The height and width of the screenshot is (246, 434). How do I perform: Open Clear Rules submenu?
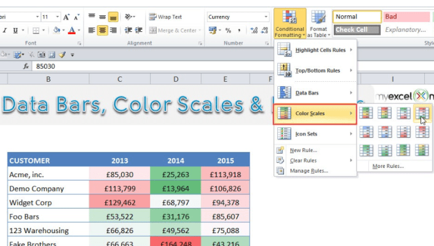[315, 161]
